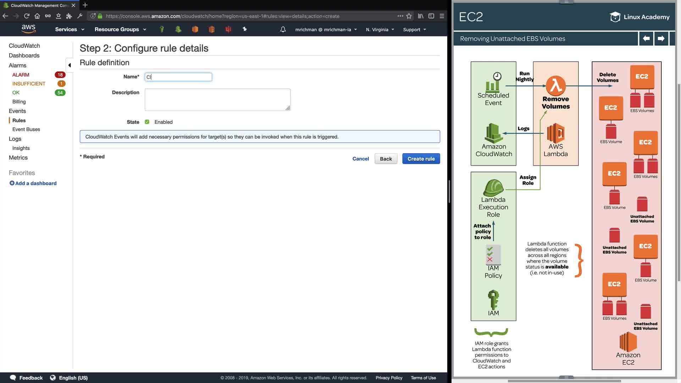Bookmark page using the star icon
The image size is (681, 383).
(409, 16)
